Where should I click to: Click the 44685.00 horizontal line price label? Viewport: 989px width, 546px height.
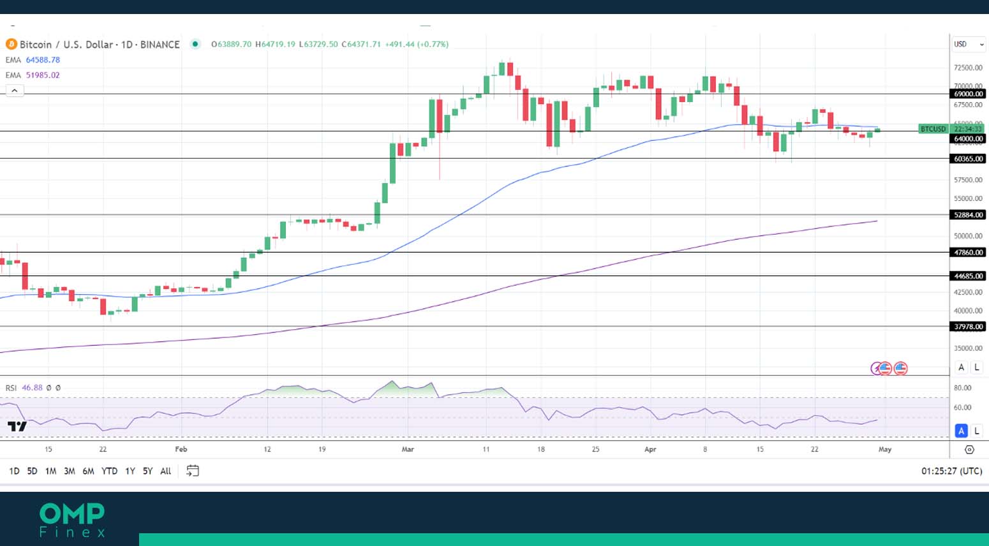pyautogui.click(x=969, y=276)
